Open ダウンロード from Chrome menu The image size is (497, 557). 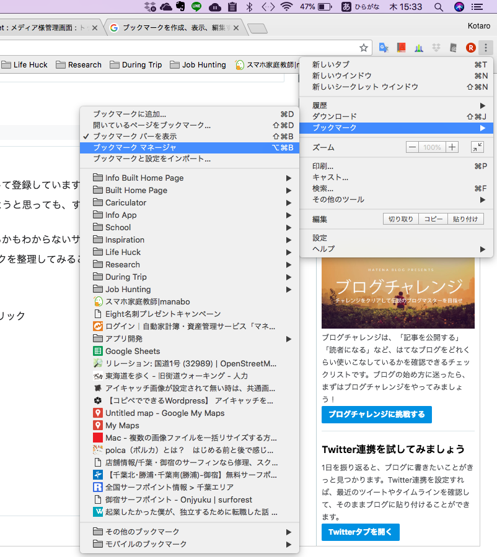397,116
